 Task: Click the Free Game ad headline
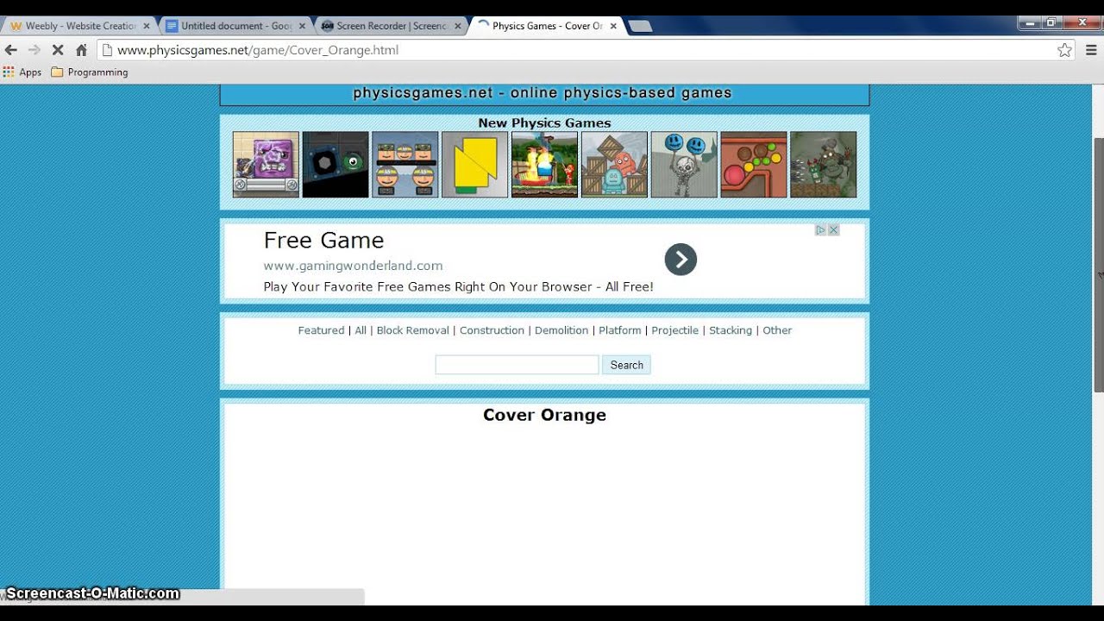click(x=323, y=241)
